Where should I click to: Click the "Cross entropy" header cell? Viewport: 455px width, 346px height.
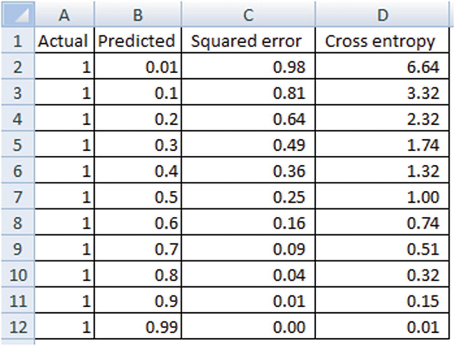point(380,41)
